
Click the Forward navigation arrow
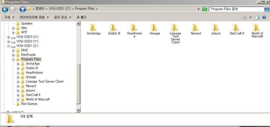(x=12, y=9)
